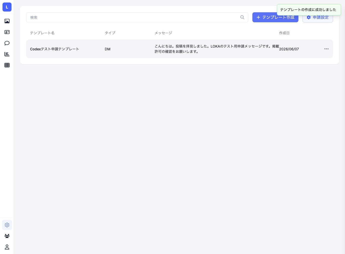Click the メッセージ column header
Screen dimensions: 345x254
click(x=163, y=33)
